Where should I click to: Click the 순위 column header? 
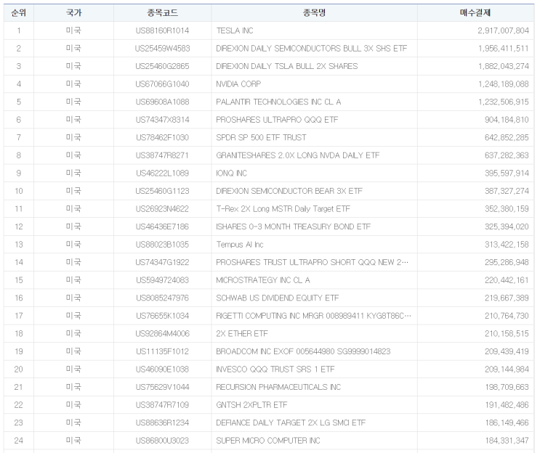coord(19,13)
